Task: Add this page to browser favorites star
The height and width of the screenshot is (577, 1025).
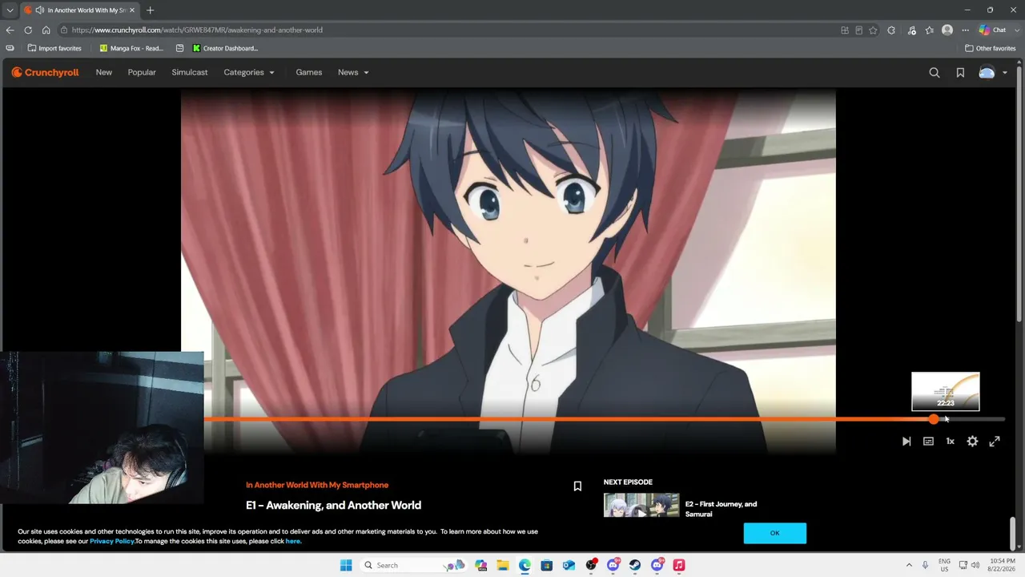Action: (873, 30)
